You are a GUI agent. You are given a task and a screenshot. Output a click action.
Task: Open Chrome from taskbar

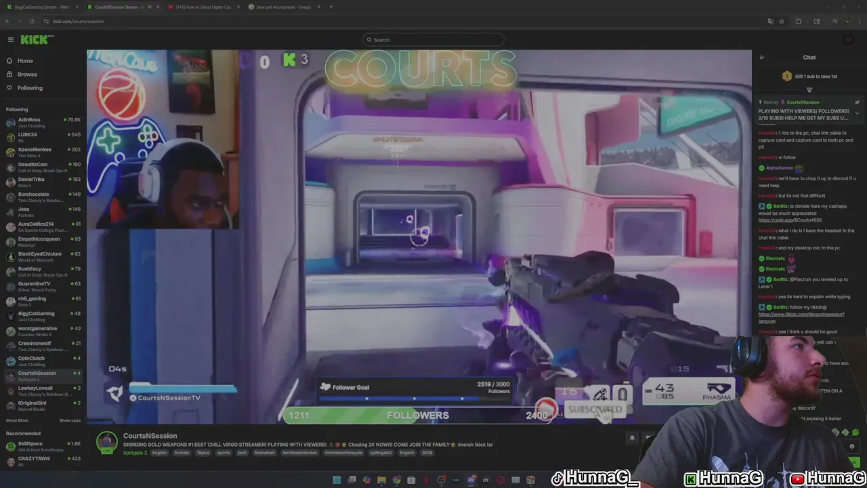tap(397, 481)
